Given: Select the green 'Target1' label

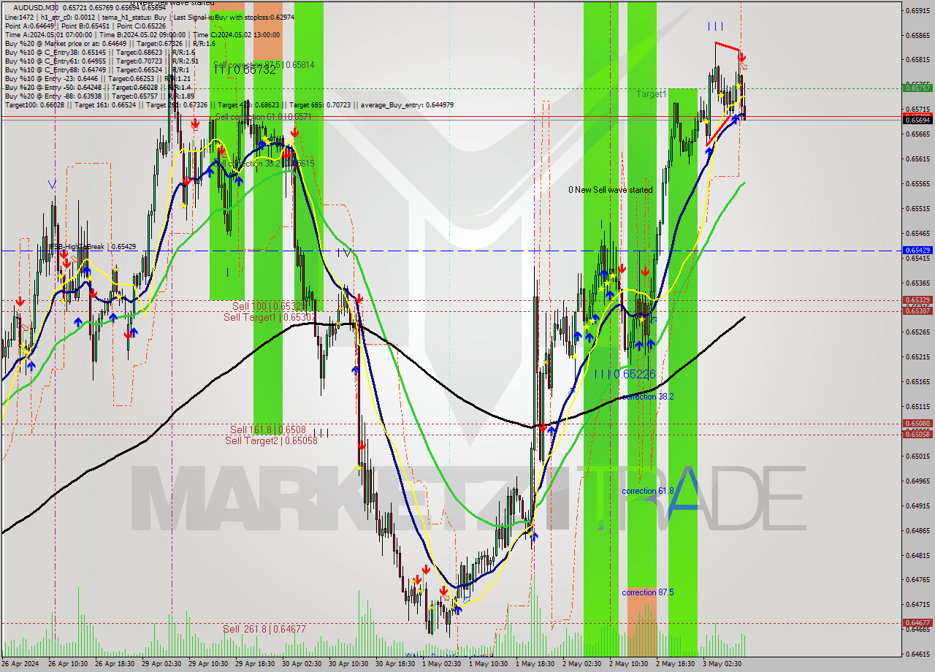Looking at the screenshot, I should click(651, 94).
